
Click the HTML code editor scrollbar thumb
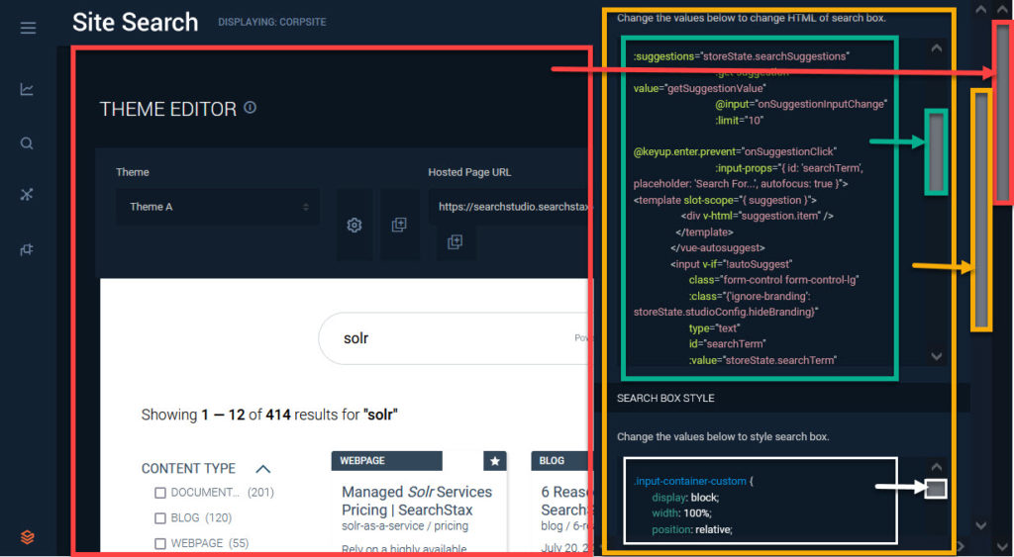tap(936, 151)
